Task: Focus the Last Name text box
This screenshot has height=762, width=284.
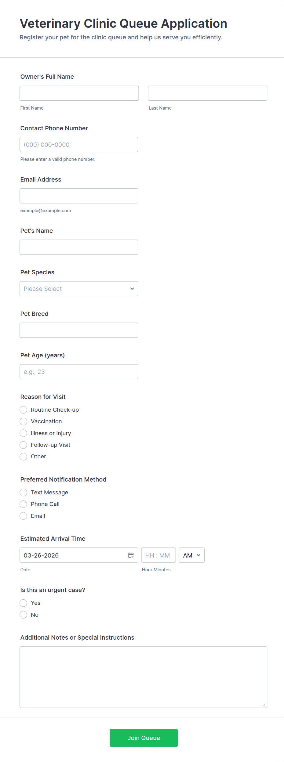Action: pos(207,93)
